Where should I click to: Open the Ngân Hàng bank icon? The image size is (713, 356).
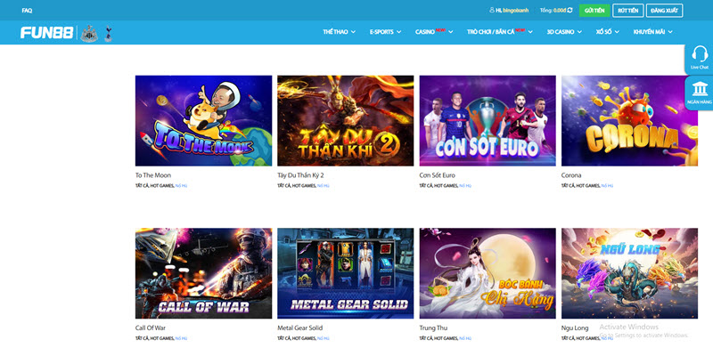click(x=700, y=90)
